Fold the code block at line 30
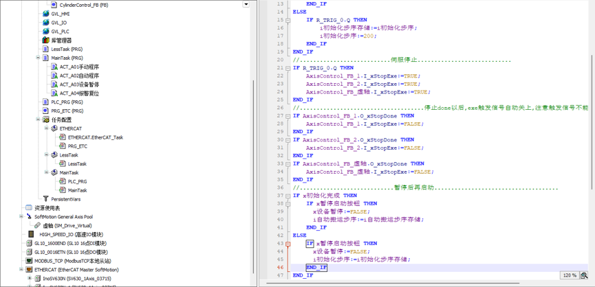The width and height of the screenshot is (595, 287). tap(288, 139)
